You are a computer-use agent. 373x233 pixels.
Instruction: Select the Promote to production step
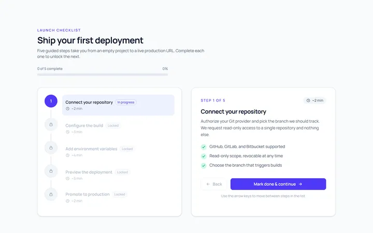118,197
